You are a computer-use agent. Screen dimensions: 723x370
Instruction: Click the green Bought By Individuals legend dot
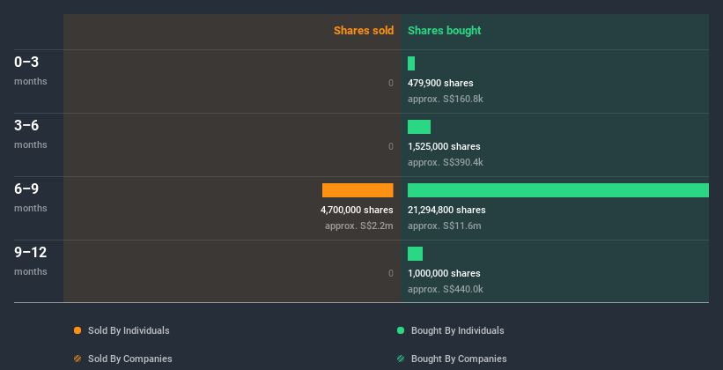pyautogui.click(x=401, y=330)
